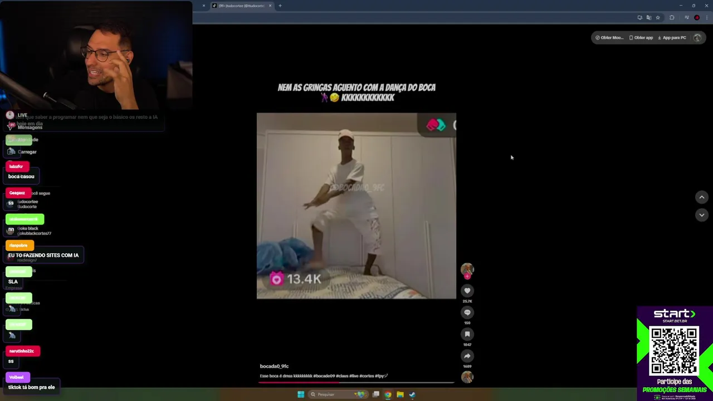Click the start.bet QR code
Viewport: 713px width, 401px height.
674,351
